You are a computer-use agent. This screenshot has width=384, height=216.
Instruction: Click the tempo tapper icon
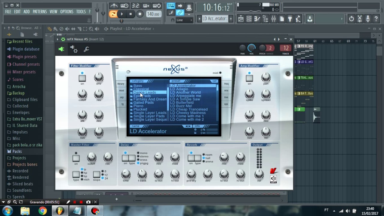pyautogui.click(x=298, y=19)
